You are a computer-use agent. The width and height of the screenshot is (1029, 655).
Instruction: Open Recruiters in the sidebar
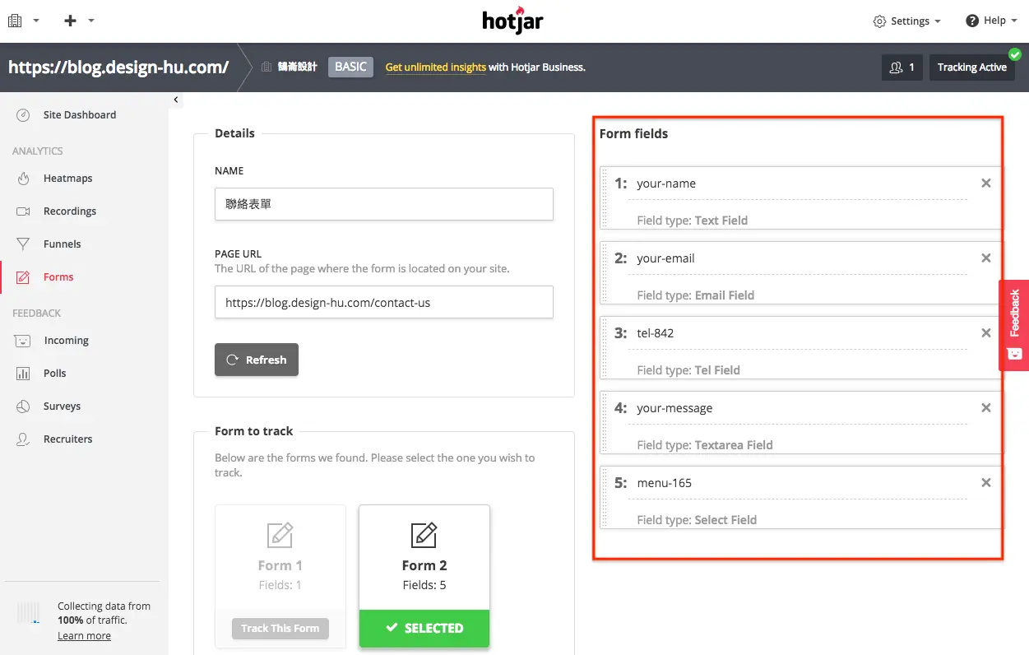67,439
